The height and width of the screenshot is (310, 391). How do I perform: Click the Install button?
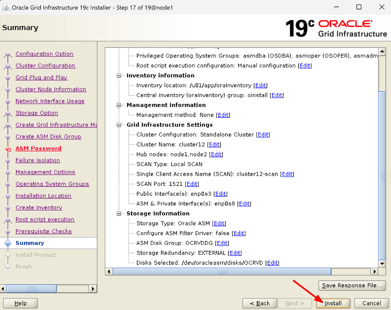pyautogui.click(x=333, y=303)
